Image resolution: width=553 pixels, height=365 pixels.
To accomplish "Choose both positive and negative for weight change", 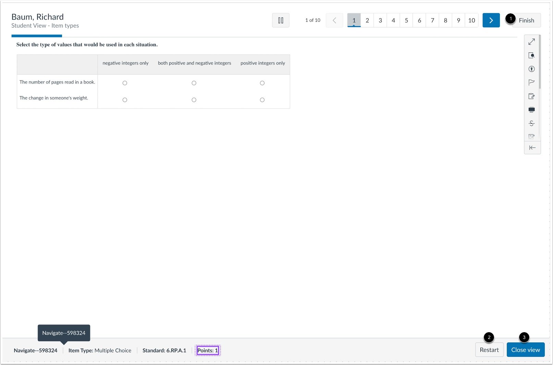I will click(194, 100).
